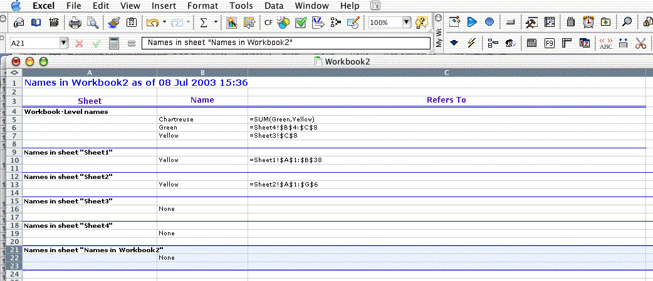Click the alarm clock icon
653x281 pixels.
(x=588, y=22)
